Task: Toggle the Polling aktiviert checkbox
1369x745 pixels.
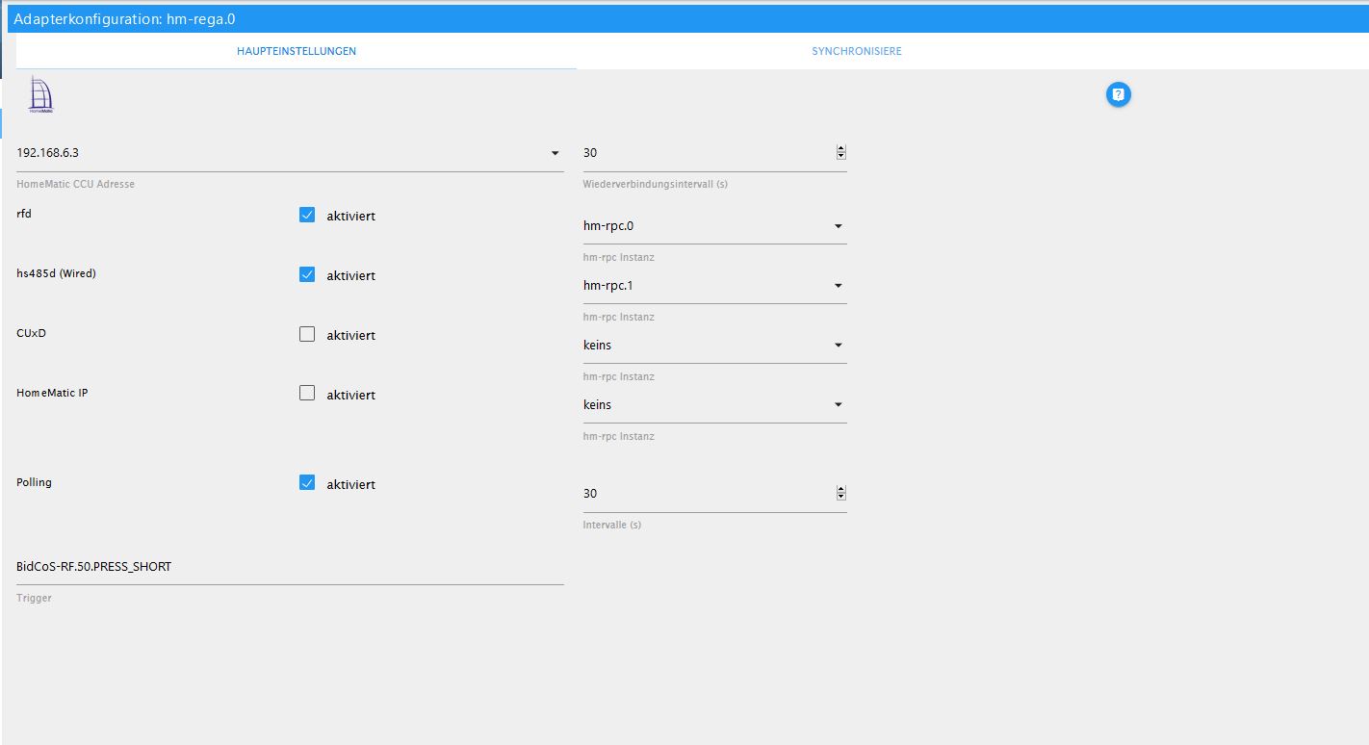Action: 307,484
